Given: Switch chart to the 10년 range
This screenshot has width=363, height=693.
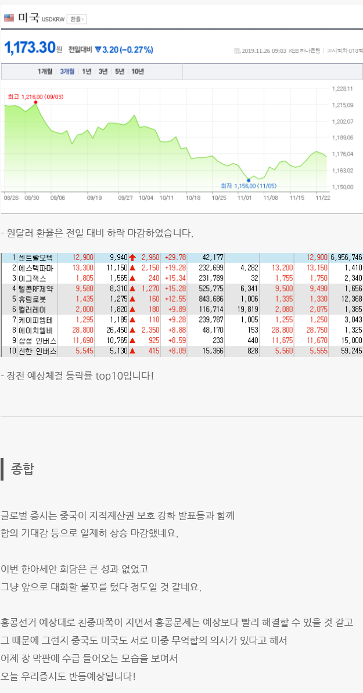Looking at the screenshot, I should click(x=138, y=71).
